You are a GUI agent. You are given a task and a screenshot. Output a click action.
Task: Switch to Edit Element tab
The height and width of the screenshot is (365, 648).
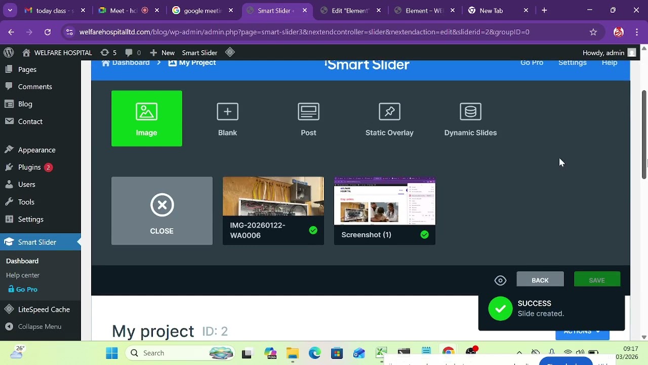(351, 10)
